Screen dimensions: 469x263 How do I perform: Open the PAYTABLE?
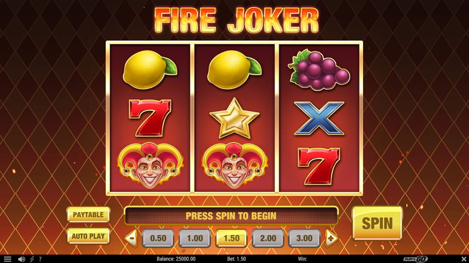click(88, 215)
